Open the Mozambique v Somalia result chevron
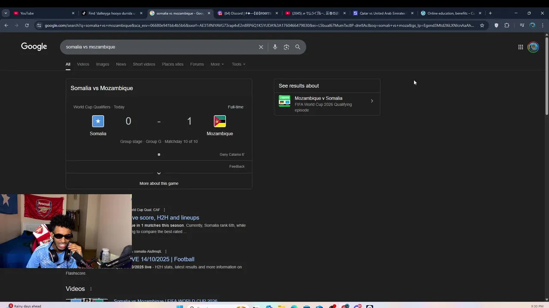 [x=372, y=101]
